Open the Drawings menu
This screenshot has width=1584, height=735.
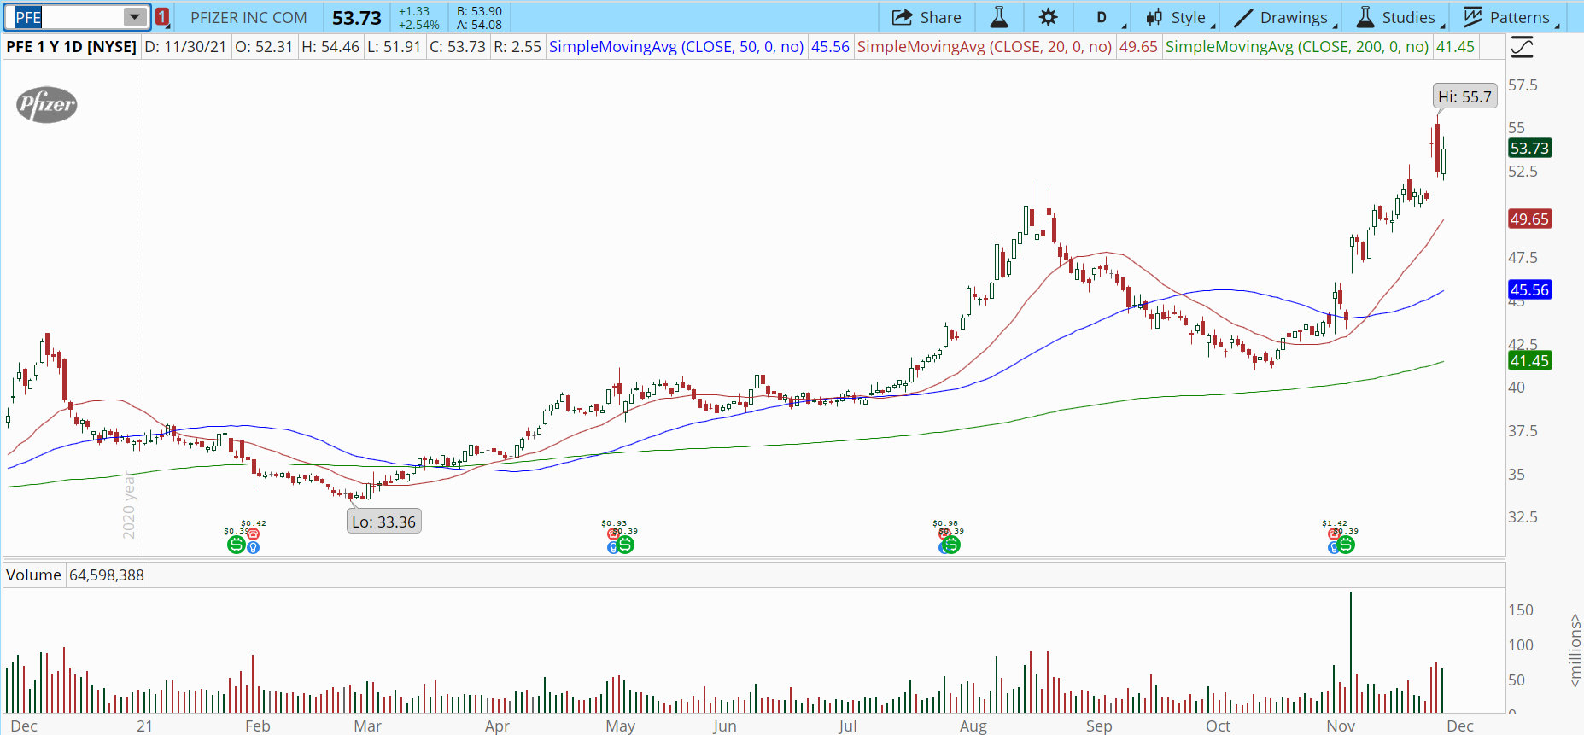tap(1281, 17)
